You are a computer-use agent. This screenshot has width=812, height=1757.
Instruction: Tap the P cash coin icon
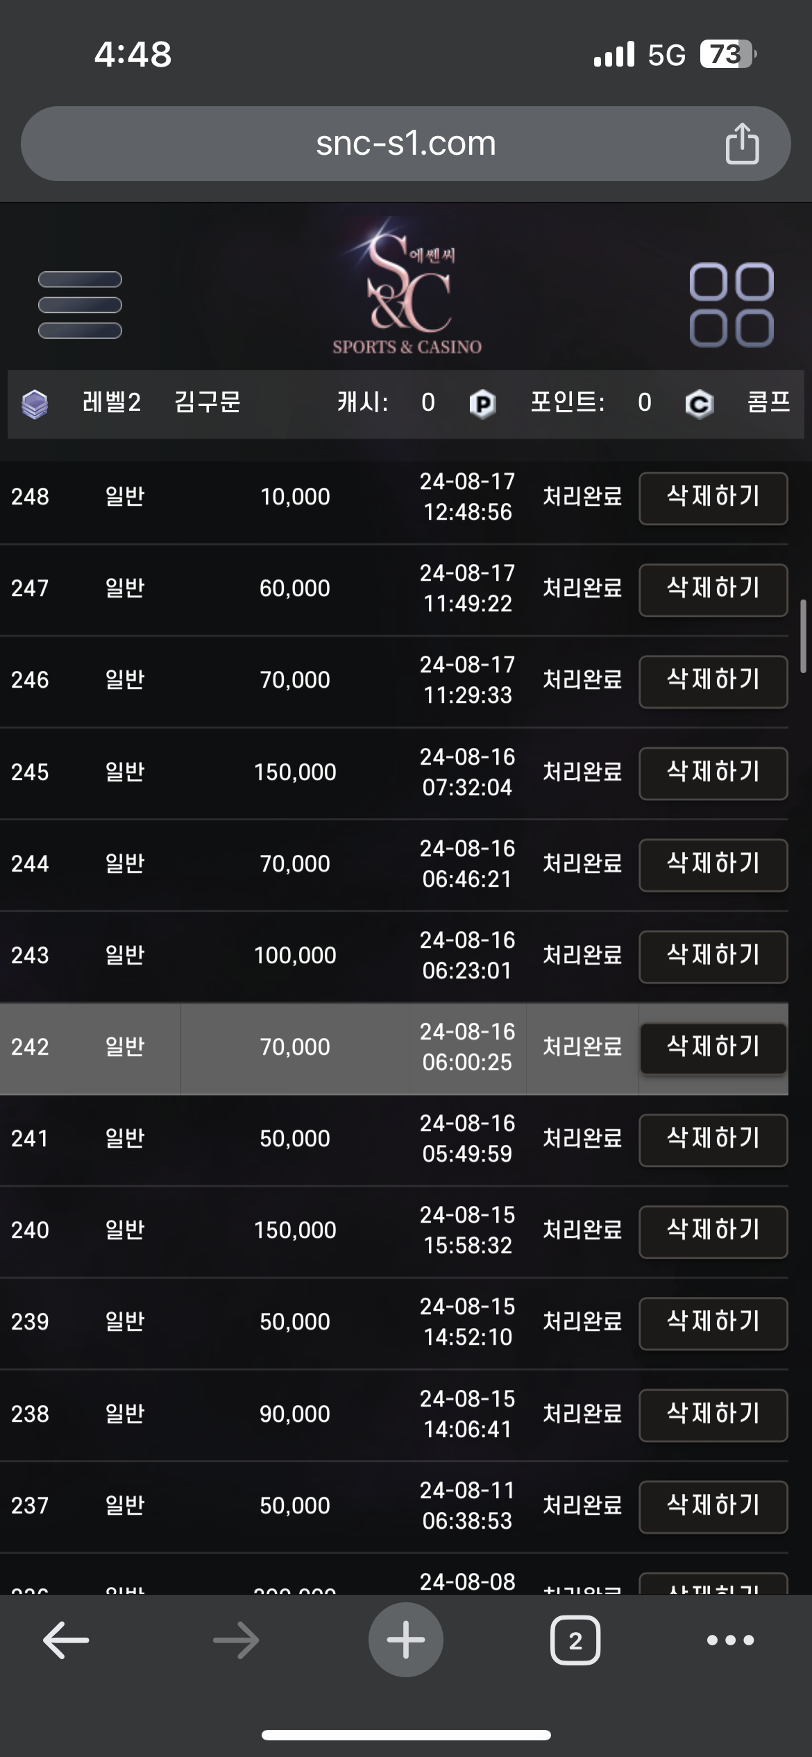482,403
